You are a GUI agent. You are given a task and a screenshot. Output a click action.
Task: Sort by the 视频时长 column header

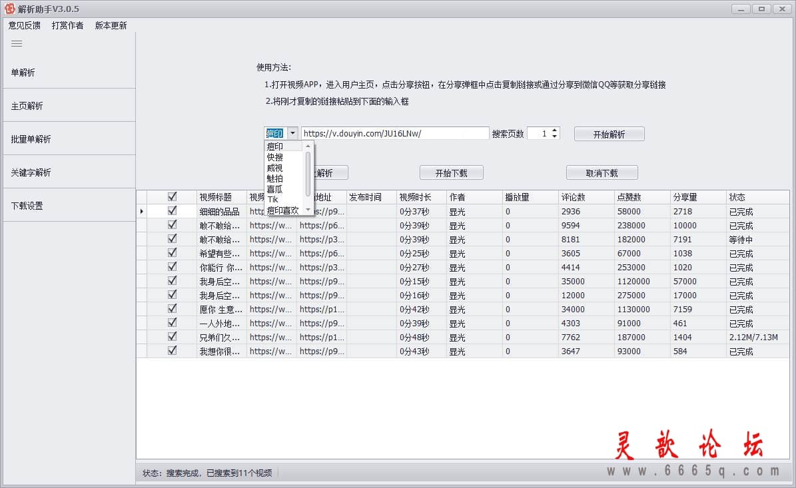(422, 197)
